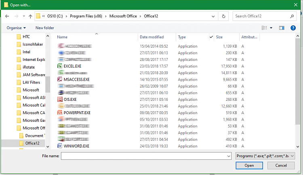Go back with the back arrow
Screen dimensions: 303x175
tap(7, 16)
